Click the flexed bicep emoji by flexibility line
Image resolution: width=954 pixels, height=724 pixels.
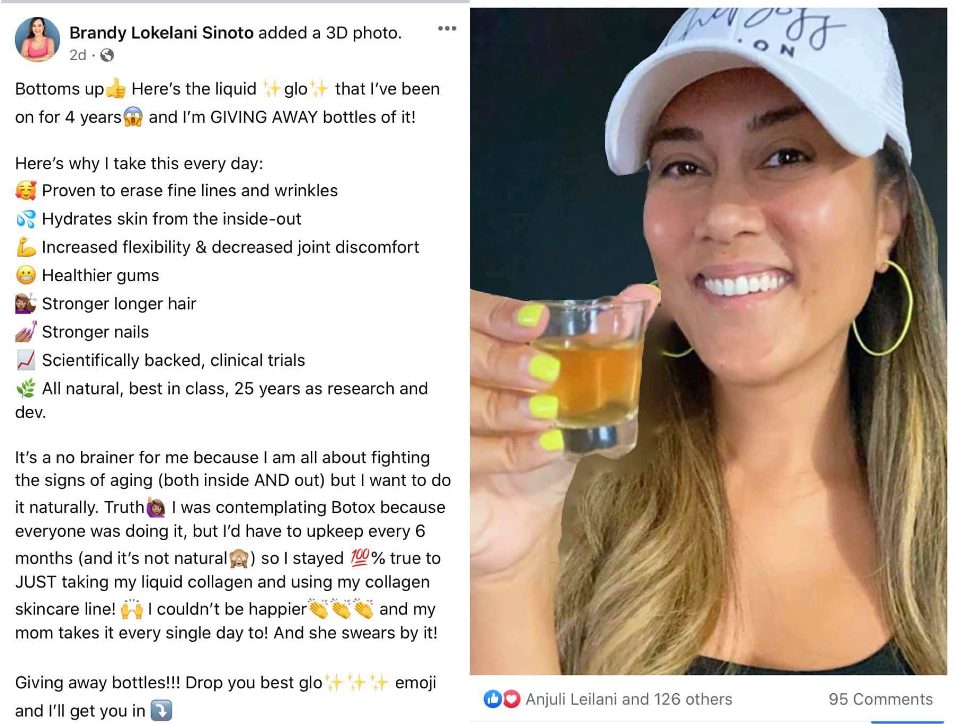[26, 247]
